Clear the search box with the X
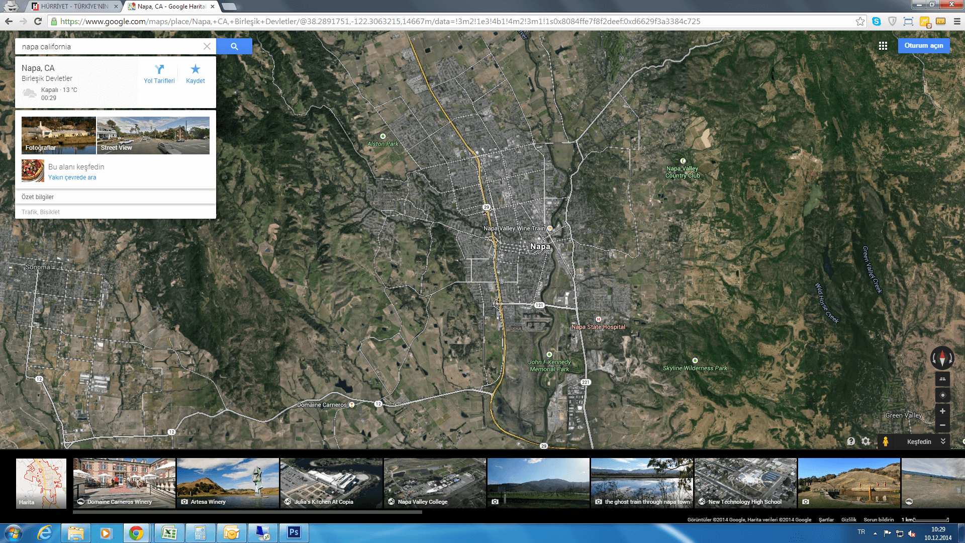The height and width of the screenshot is (543, 965). (207, 46)
